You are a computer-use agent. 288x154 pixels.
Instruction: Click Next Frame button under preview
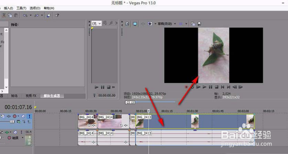(240, 87)
